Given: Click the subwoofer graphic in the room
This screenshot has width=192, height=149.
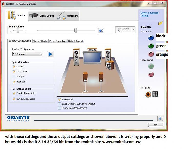Looking at the screenshot, I should click(110, 65).
